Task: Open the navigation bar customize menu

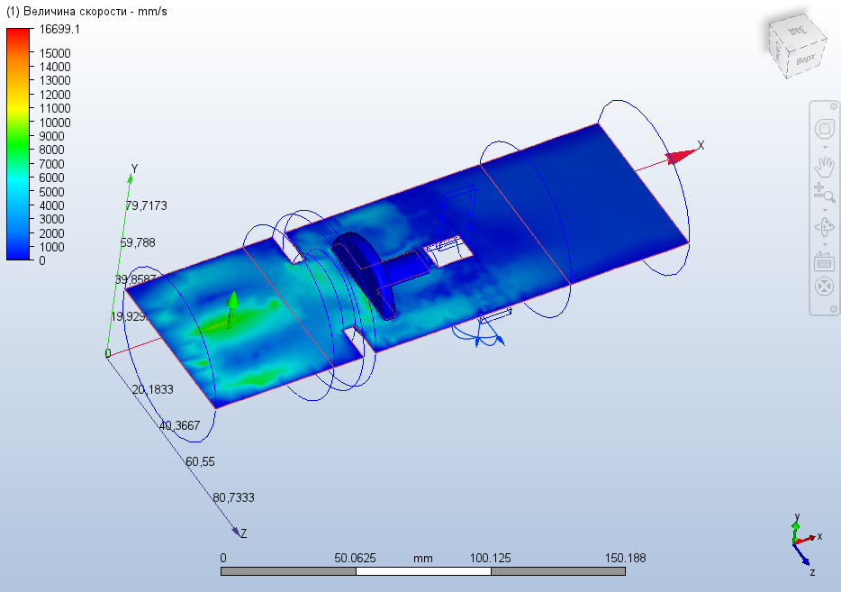Action: click(834, 309)
